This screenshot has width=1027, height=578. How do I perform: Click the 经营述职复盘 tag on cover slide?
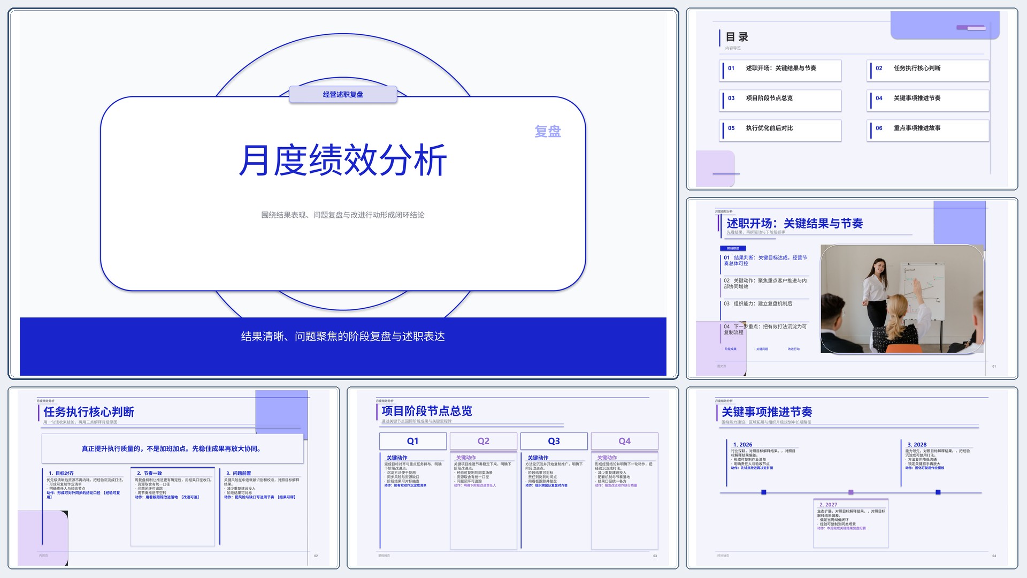click(x=343, y=94)
